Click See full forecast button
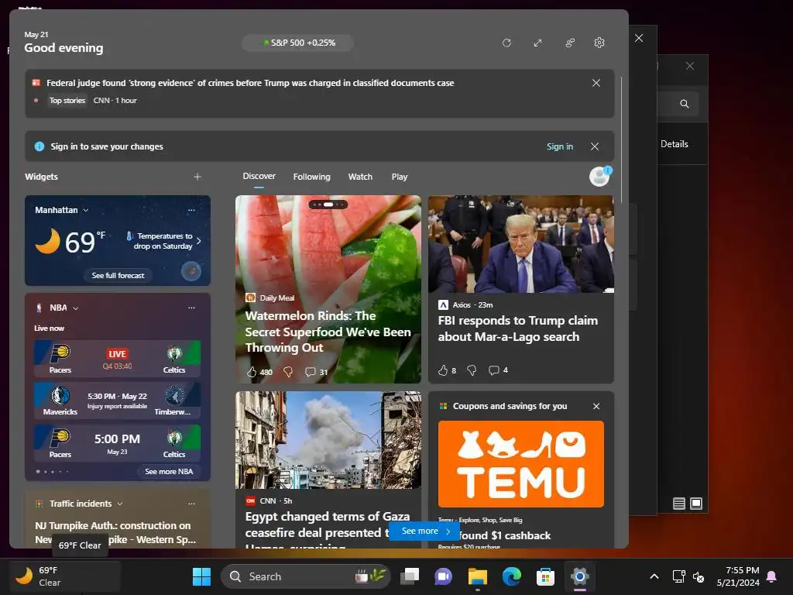793x595 pixels. tap(118, 275)
